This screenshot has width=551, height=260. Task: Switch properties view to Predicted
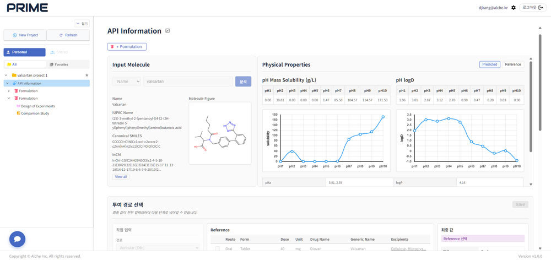pyautogui.click(x=489, y=64)
